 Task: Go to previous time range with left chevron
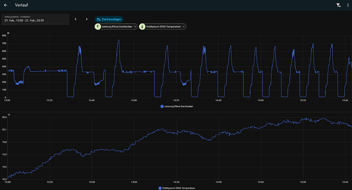click(x=76, y=19)
